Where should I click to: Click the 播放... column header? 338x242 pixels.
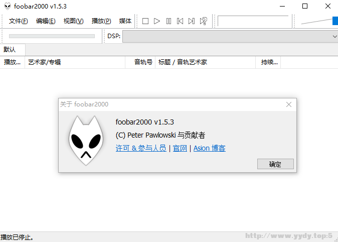coord(13,62)
